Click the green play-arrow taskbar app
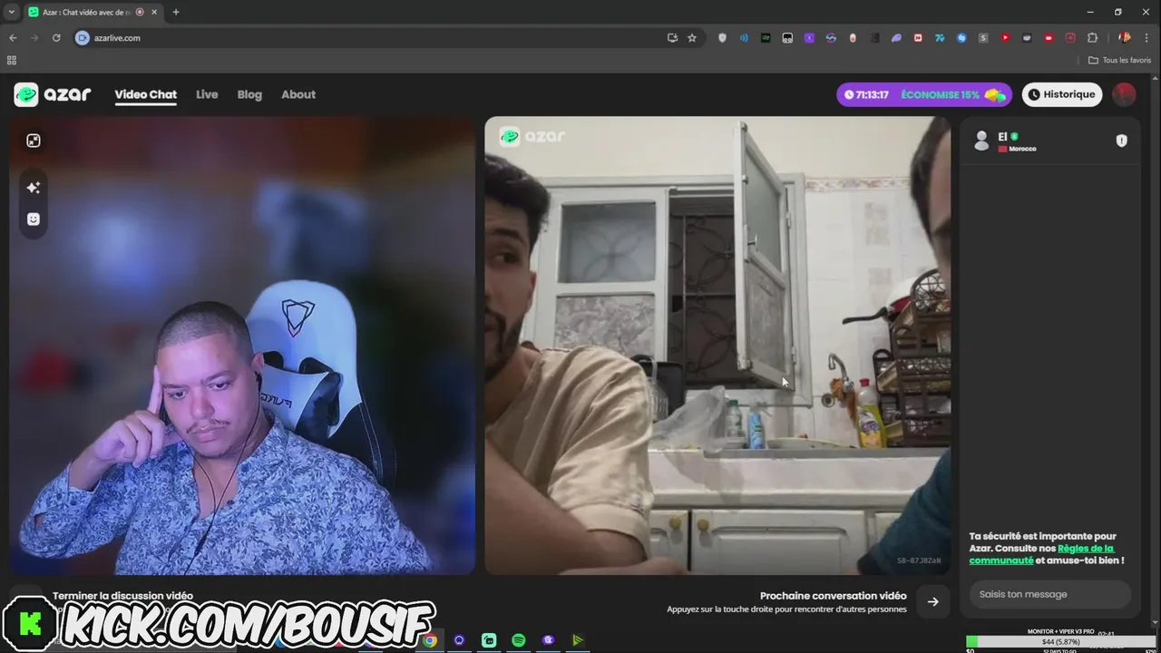The height and width of the screenshot is (653, 1161). tap(577, 640)
